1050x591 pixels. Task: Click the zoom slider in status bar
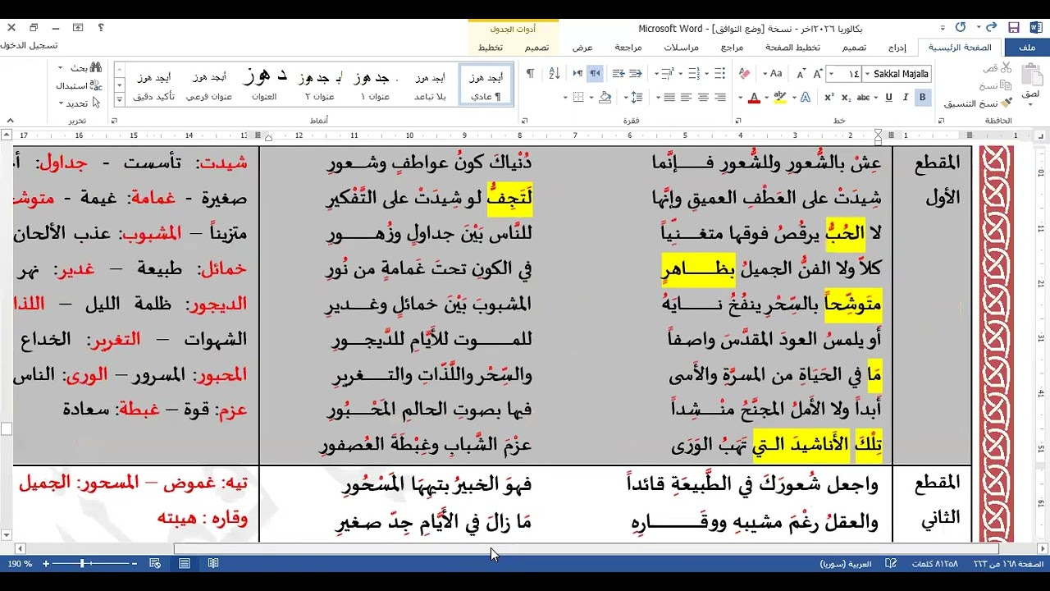click(89, 564)
